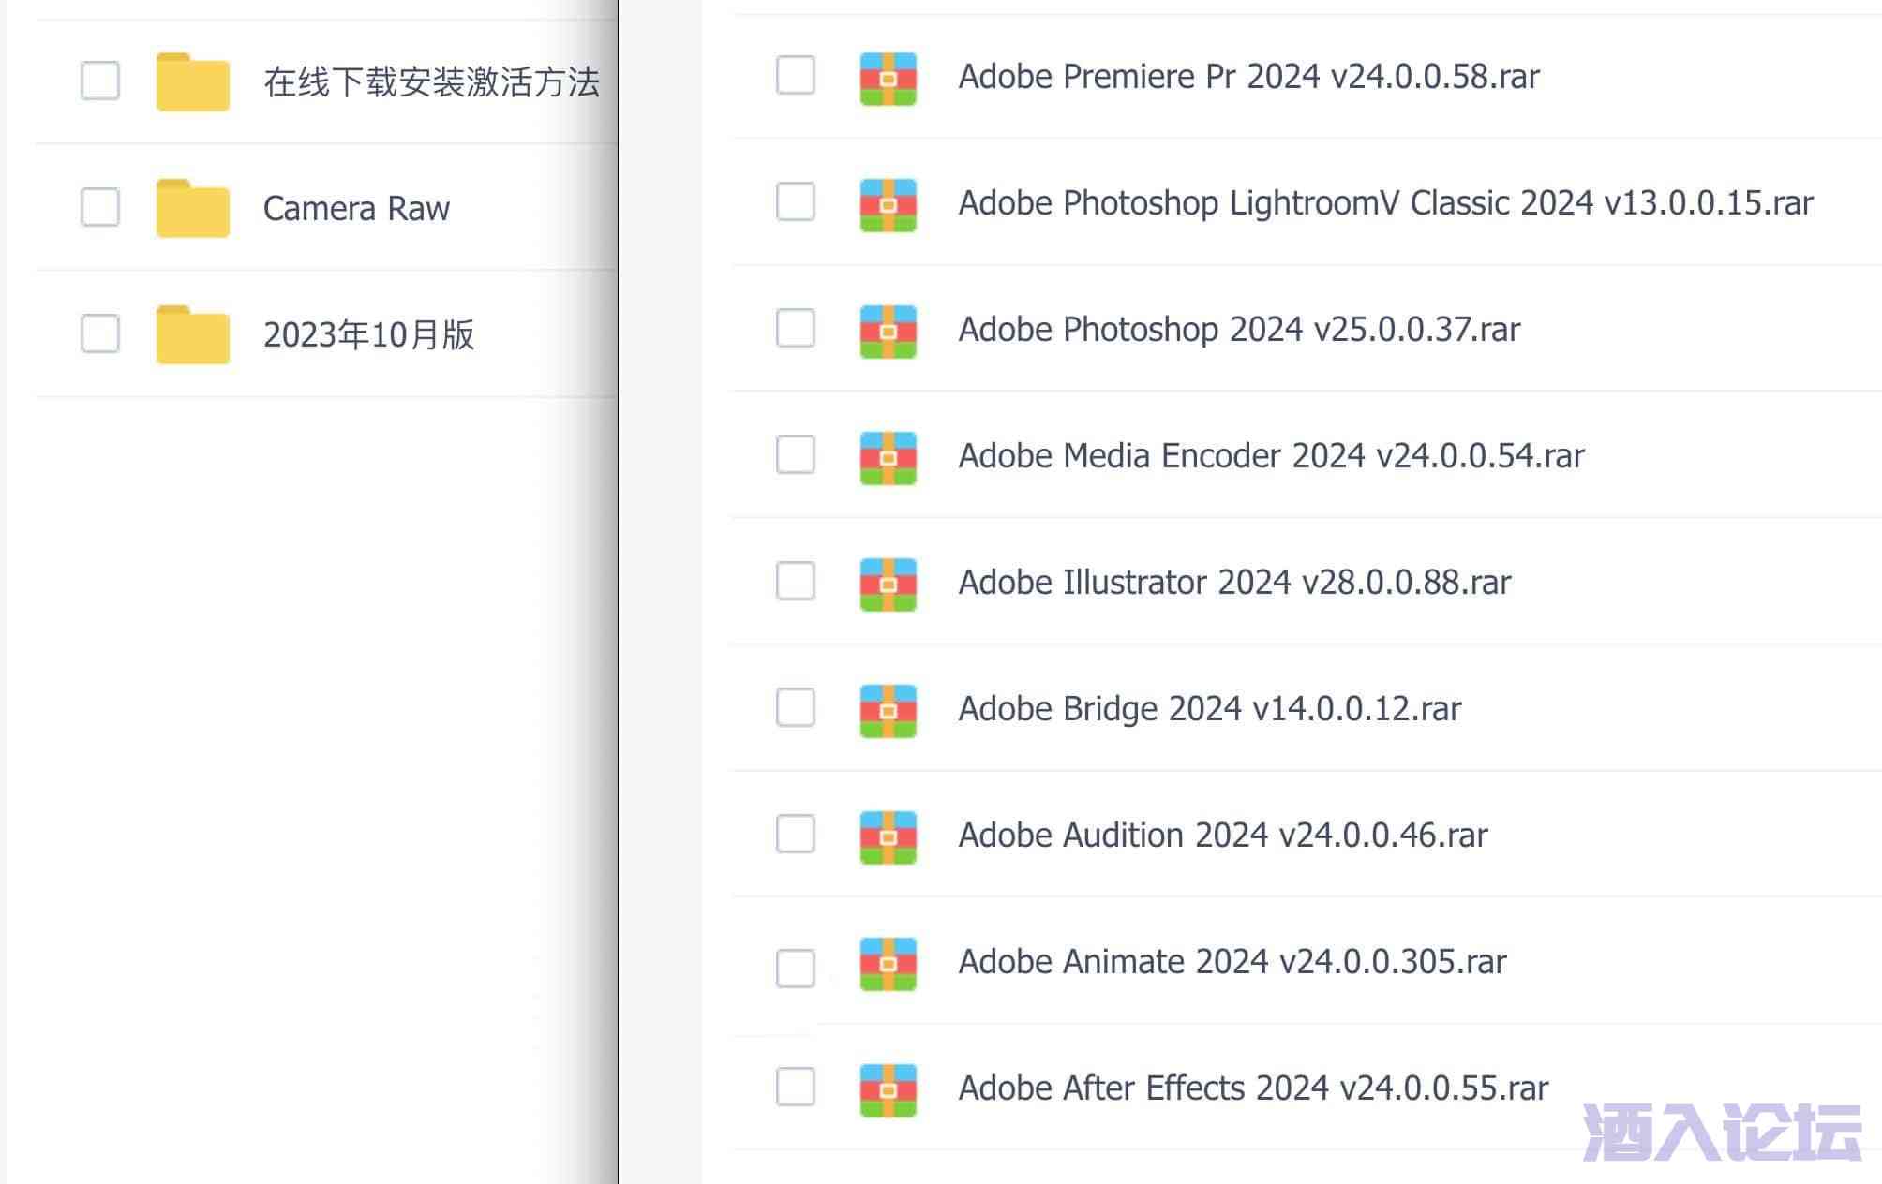Click the rar icon for Adobe Illustrator 2024
The width and height of the screenshot is (1882, 1184).
888,585
